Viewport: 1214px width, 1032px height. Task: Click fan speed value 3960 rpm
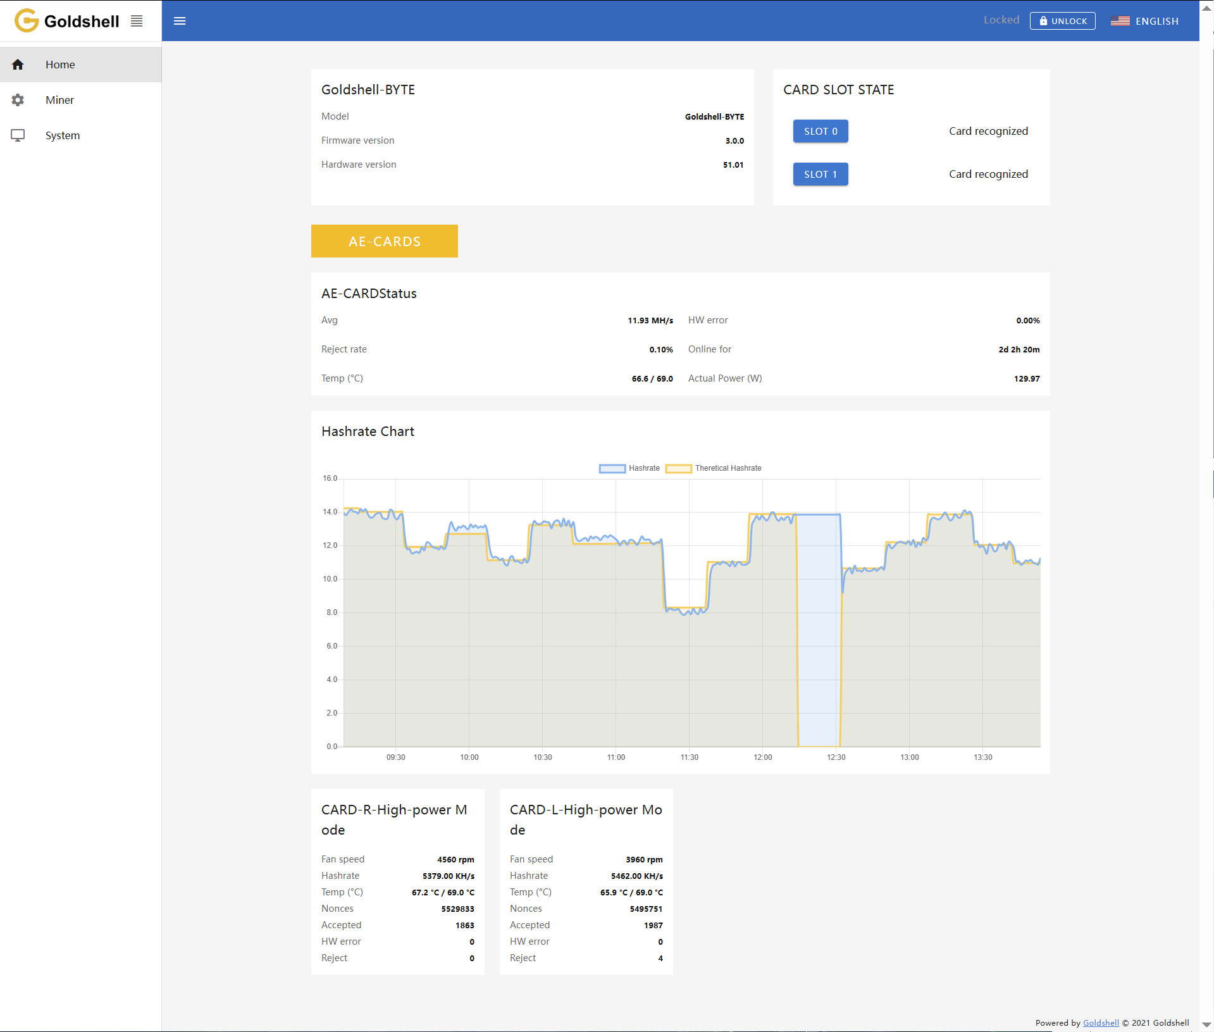pyautogui.click(x=644, y=860)
